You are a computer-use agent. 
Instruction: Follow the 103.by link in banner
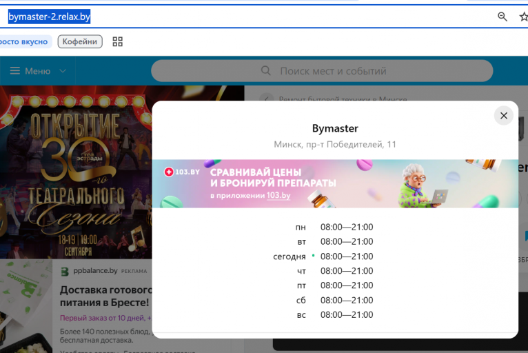(278, 195)
